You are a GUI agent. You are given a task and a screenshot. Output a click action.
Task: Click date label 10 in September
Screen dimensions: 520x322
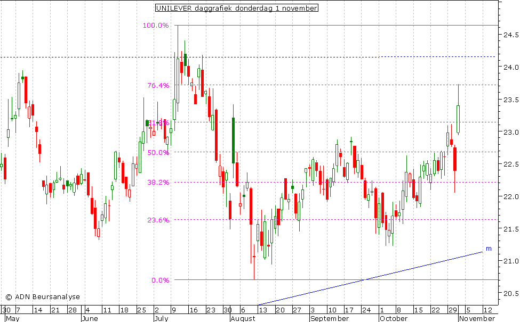(332, 310)
